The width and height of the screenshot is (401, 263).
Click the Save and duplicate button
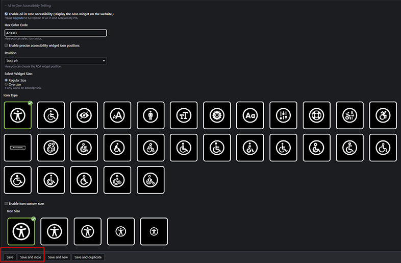88,257
